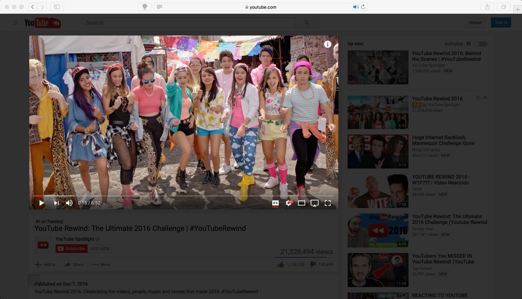Go back with Safari back button
Screen dimensions: 522x299
(33, 7)
